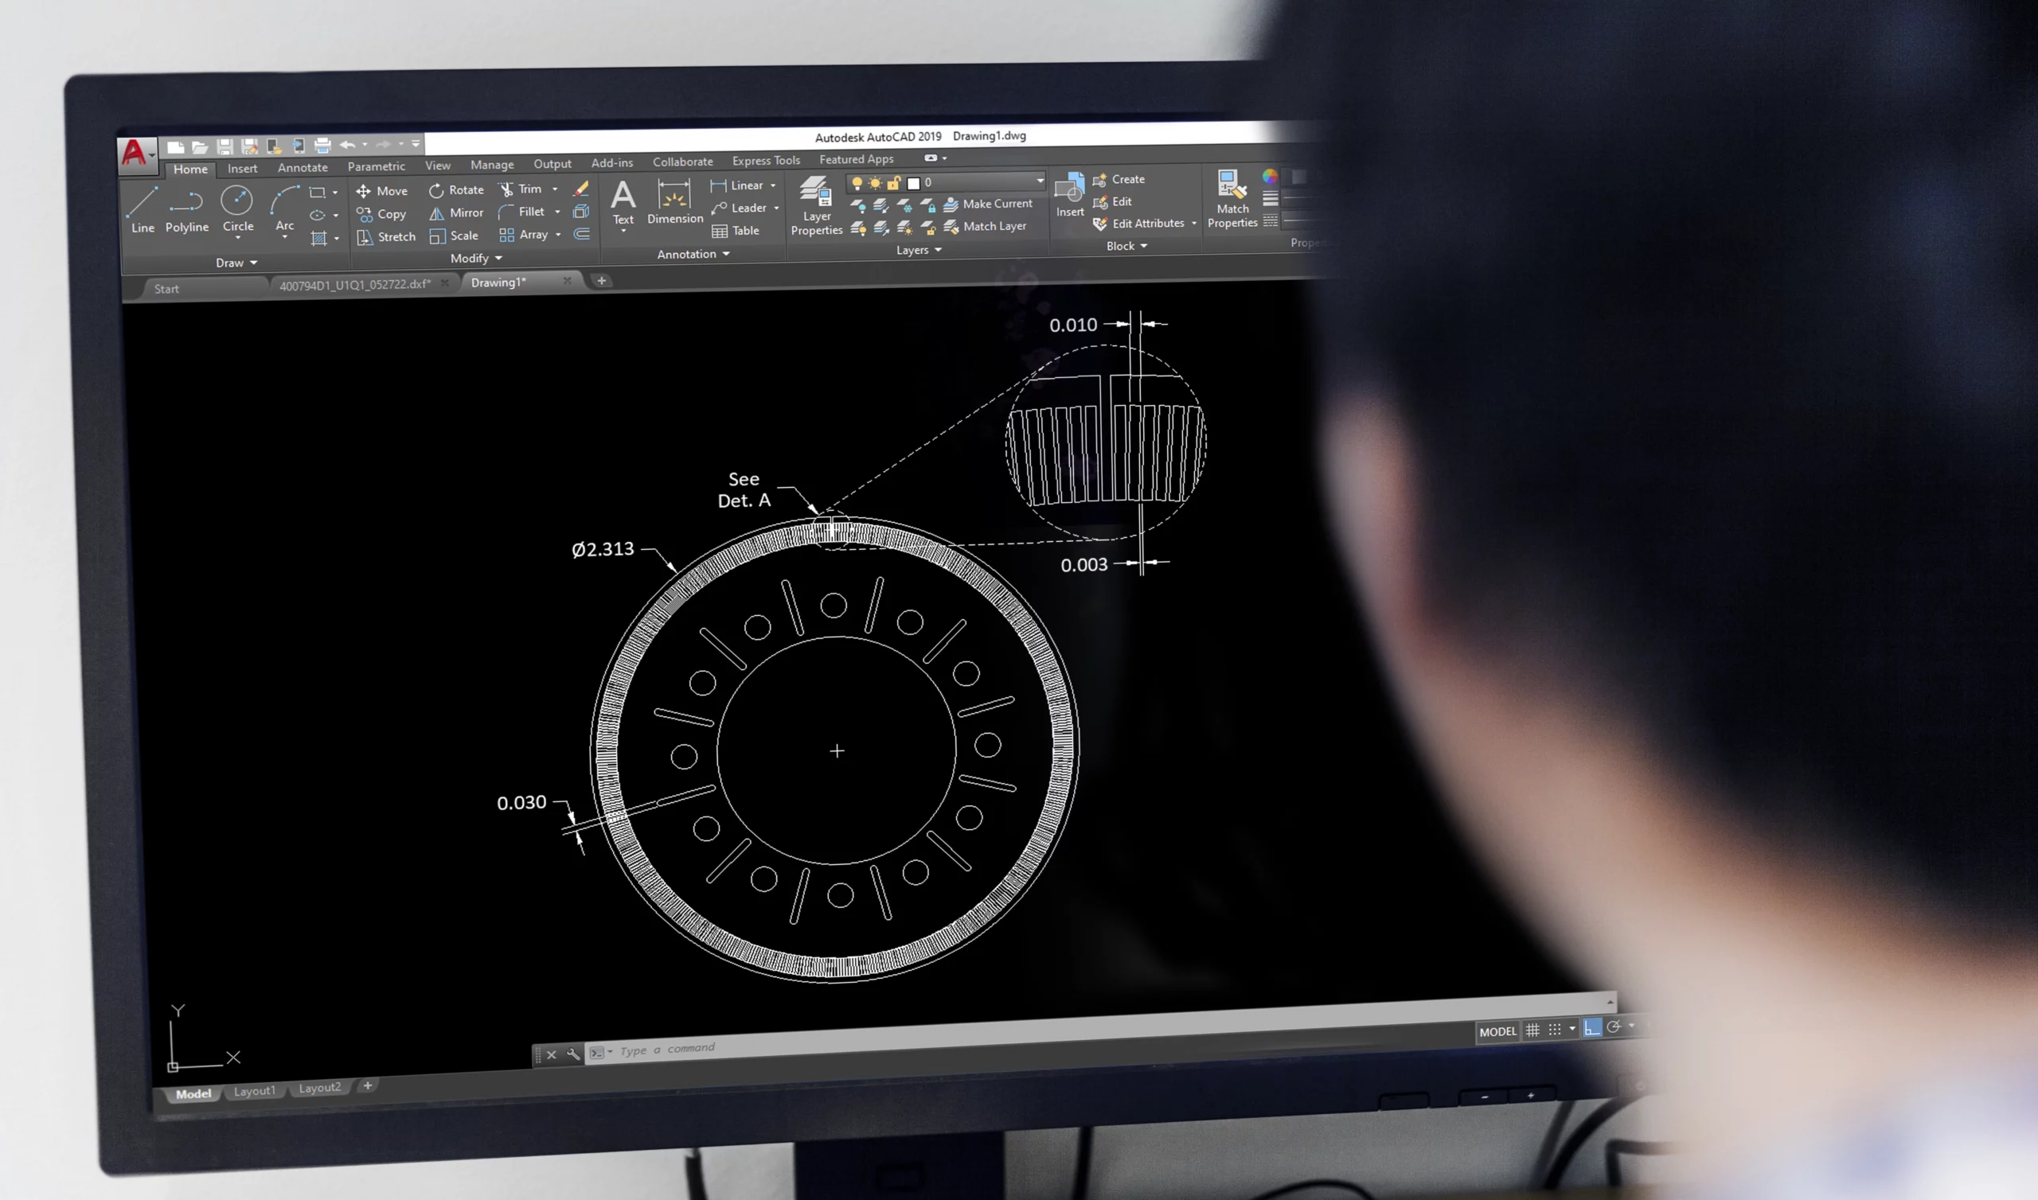Activate the Copy command
Screen dimensions: 2038x1200
click(x=381, y=214)
